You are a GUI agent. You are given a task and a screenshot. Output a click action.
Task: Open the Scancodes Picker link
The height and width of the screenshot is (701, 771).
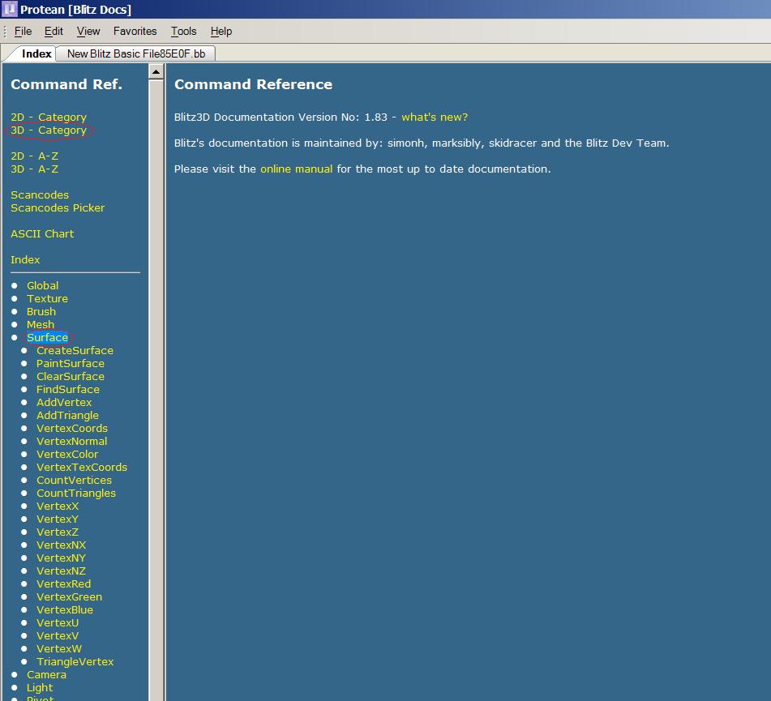(58, 207)
